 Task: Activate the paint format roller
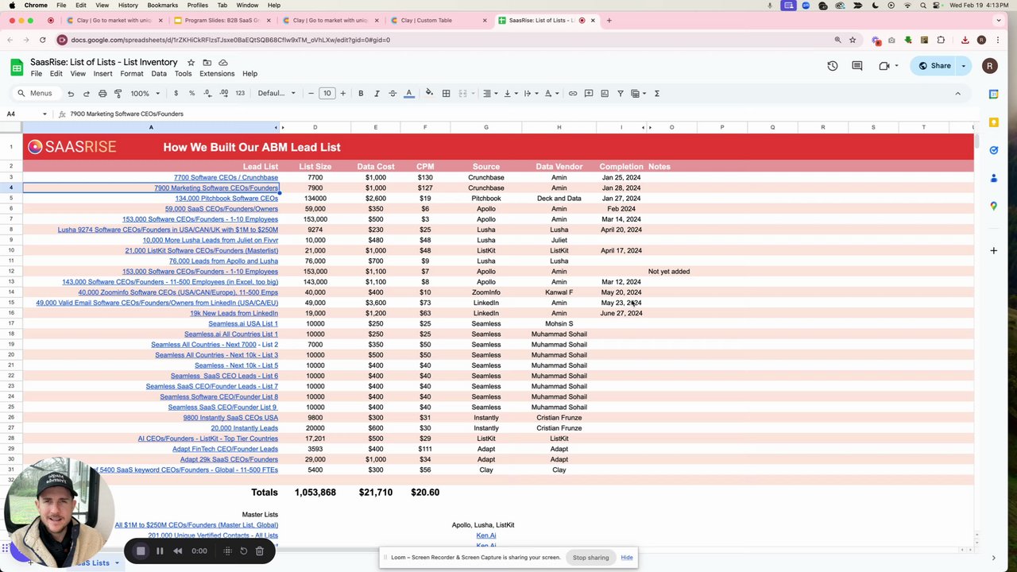[118, 94]
